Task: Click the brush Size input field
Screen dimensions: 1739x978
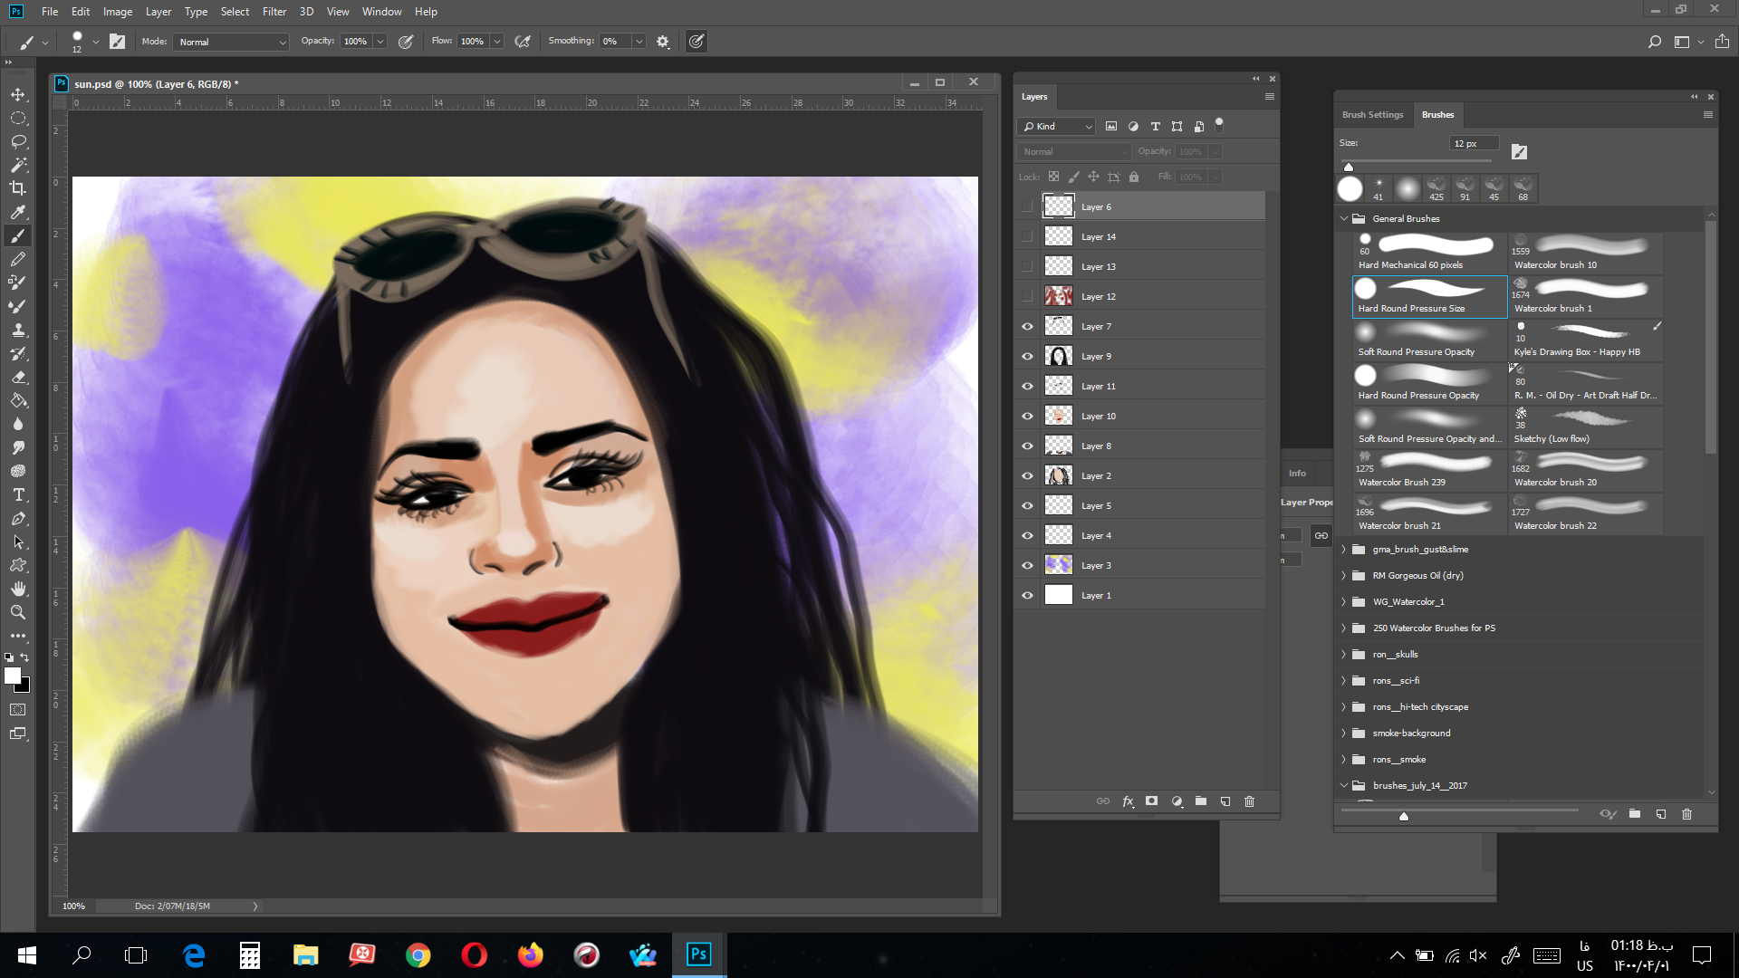Action: tap(1474, 143)
